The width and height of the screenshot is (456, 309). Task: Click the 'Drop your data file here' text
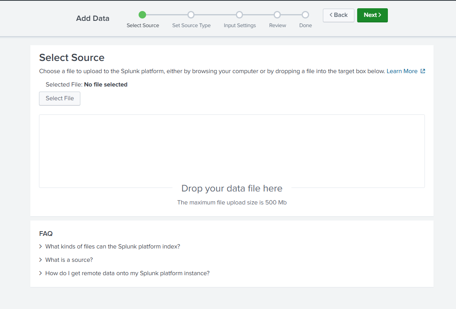[232, 188]
